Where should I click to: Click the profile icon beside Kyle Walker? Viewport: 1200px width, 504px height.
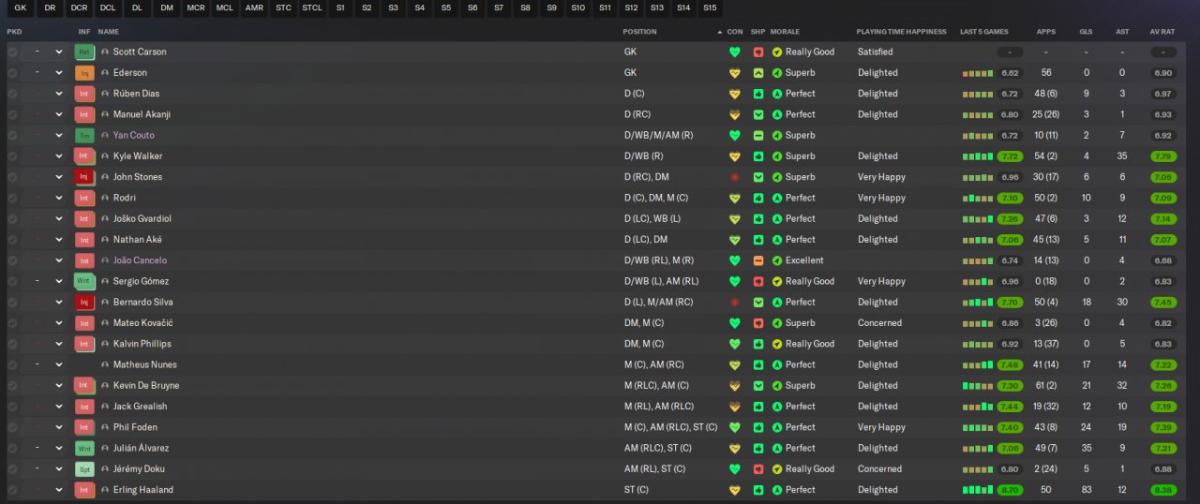point(105,156)
